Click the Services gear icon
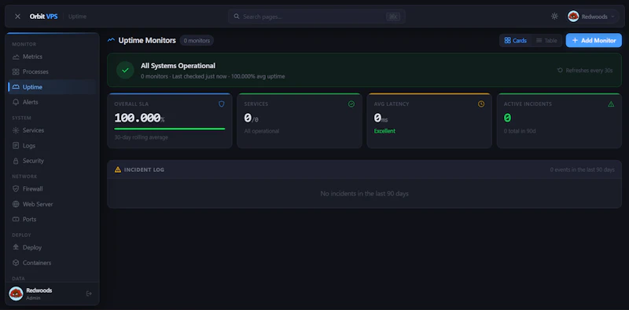Viewport: 629px width, 310px height. pos(16,130)
